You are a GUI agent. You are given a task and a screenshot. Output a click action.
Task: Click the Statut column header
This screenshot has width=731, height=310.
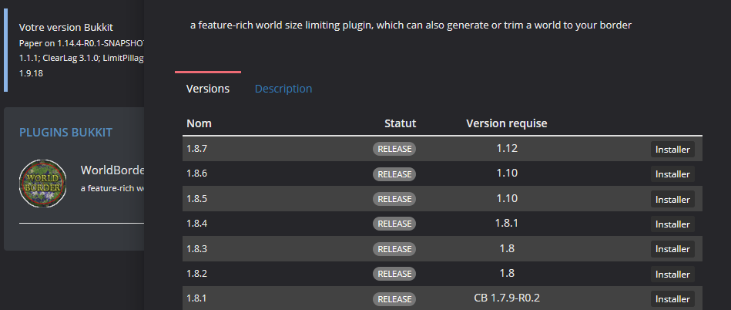401,123
